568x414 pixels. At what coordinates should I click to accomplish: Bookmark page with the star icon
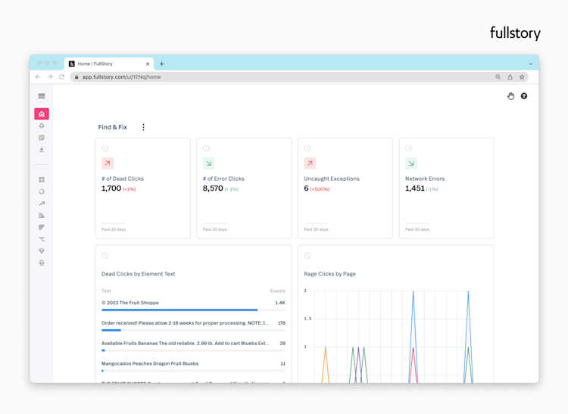(522, 76)
